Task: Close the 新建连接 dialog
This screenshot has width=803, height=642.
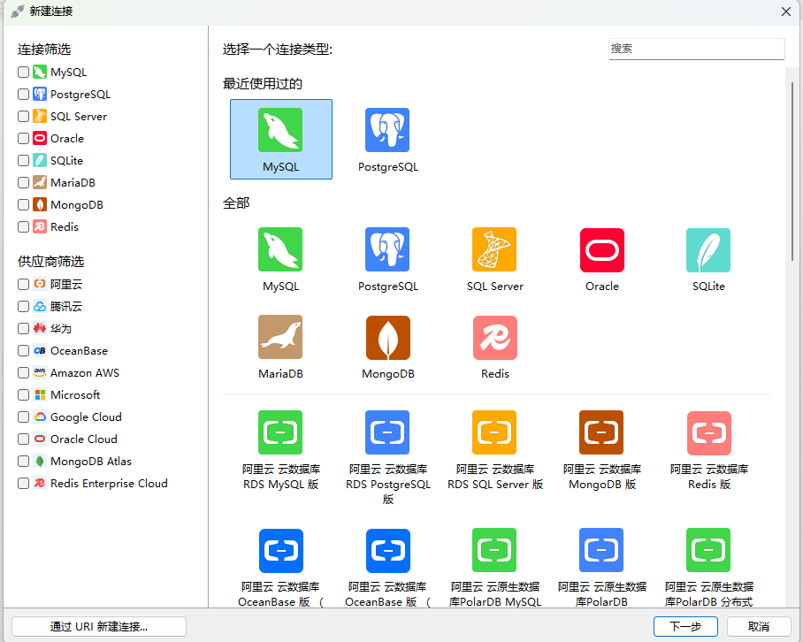Action: click(x=786, y=11)
